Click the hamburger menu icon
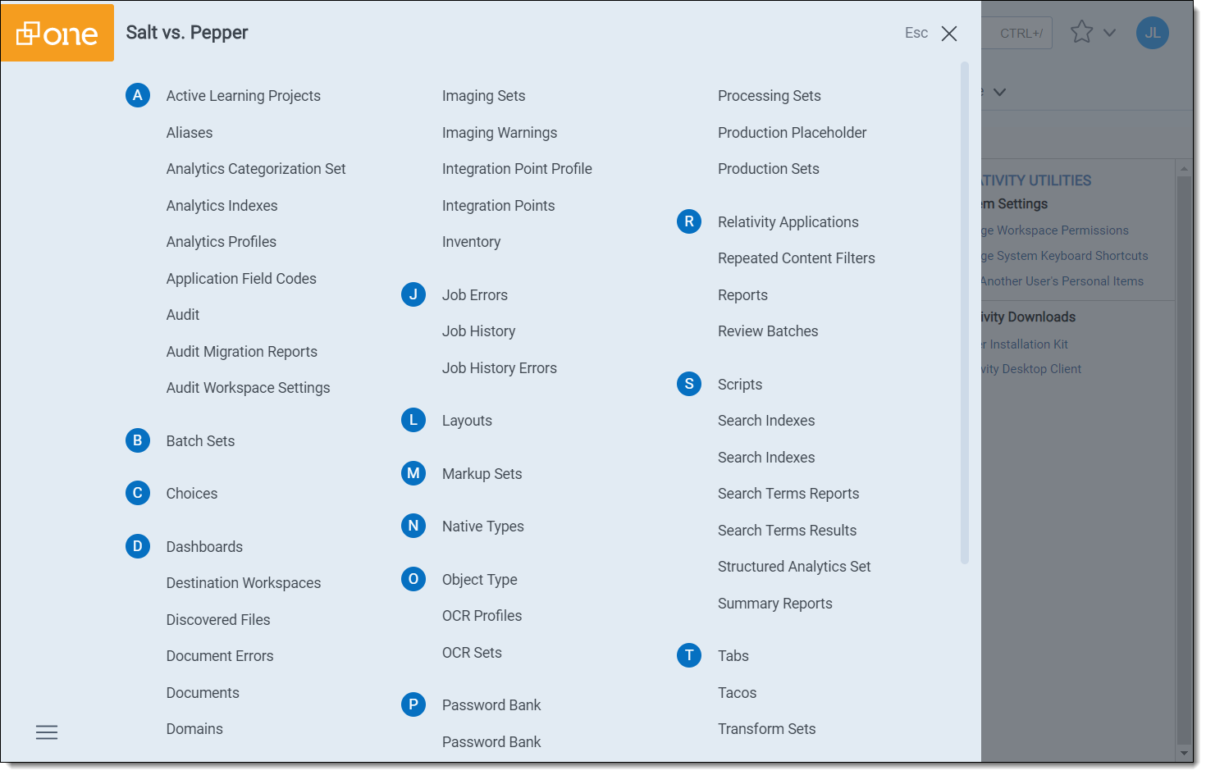 [x=47, y=732]
